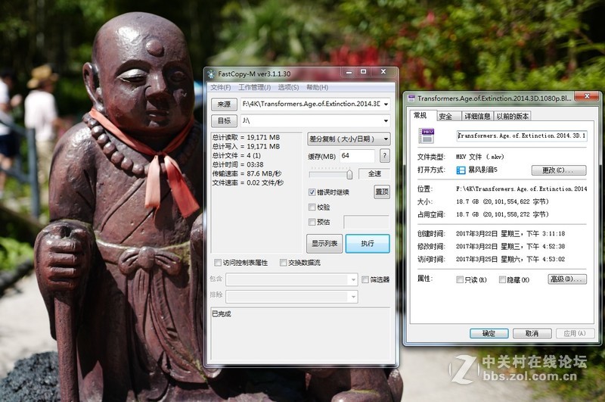
Task: Check 访问控制表属性 option
Action: tap(218, 263)
